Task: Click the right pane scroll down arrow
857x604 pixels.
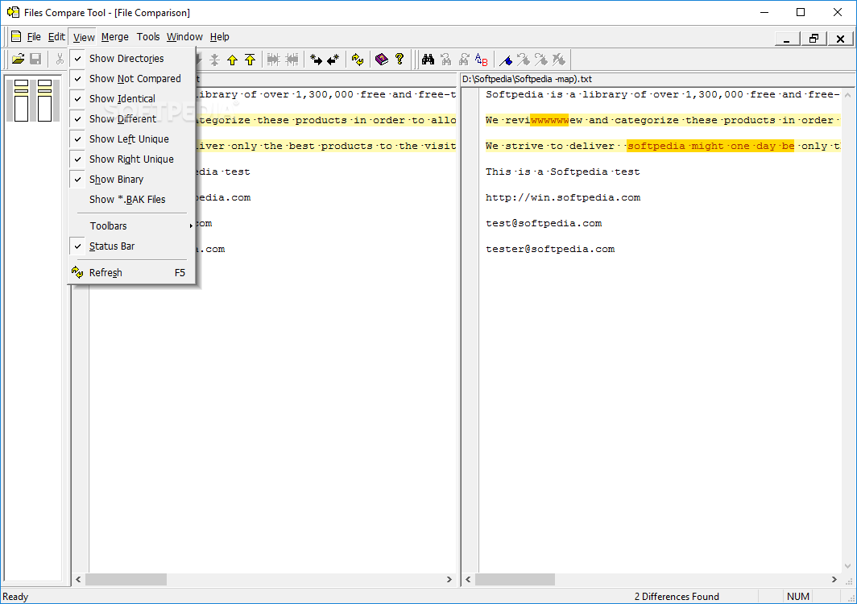Action: coord(847,566)
